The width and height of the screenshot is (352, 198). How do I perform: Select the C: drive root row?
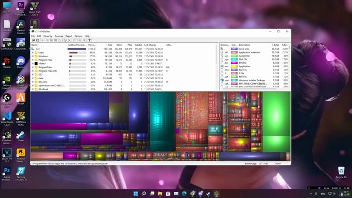tap(124, 49)
